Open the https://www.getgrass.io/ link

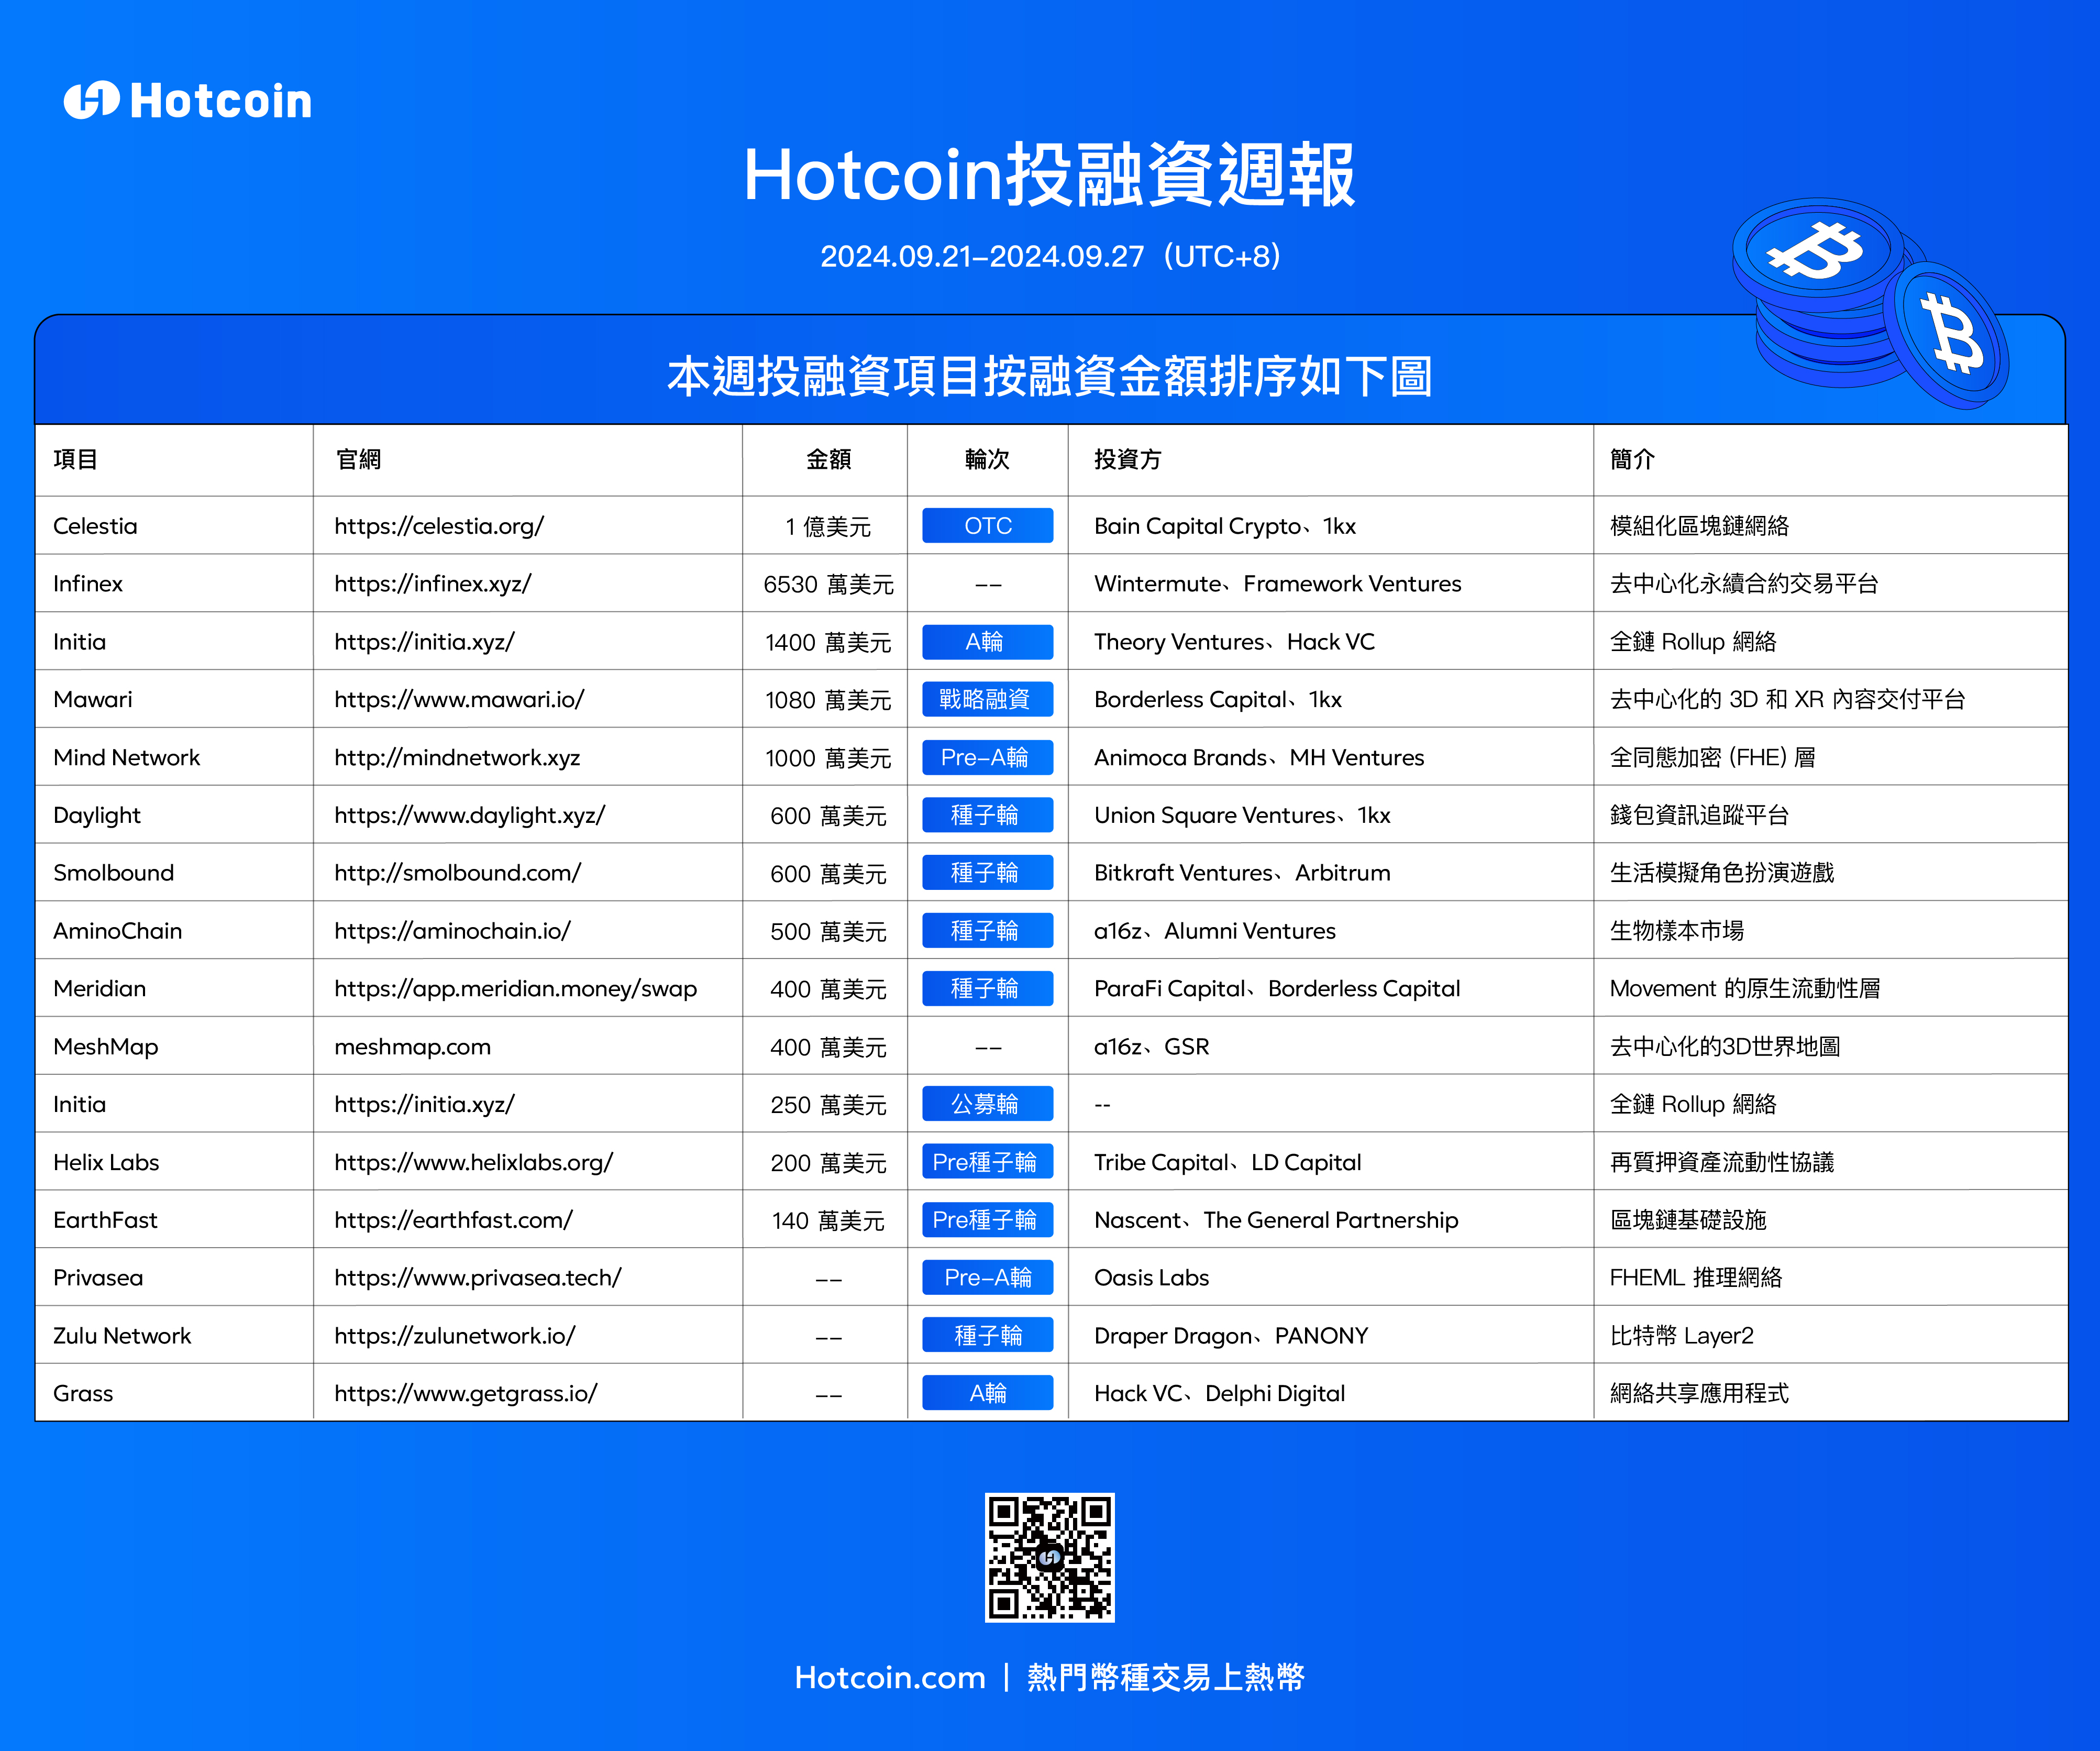click(465, 1393)
